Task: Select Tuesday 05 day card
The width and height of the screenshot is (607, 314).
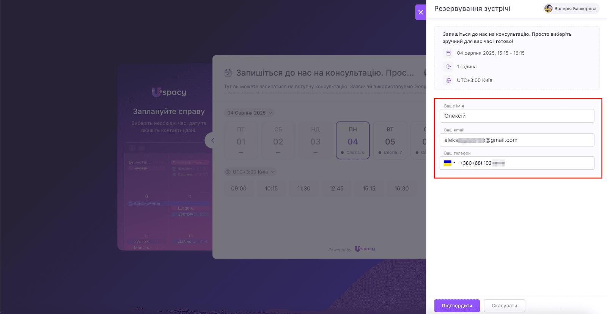Action: pyautogui.click(x=390, y=140)
